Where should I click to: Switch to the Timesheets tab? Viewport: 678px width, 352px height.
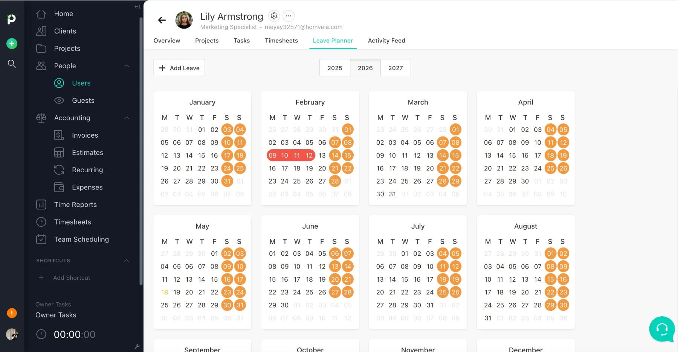(x=281, y=41)
